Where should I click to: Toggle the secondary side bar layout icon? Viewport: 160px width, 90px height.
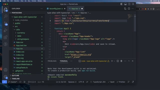(x=129, y=4)
